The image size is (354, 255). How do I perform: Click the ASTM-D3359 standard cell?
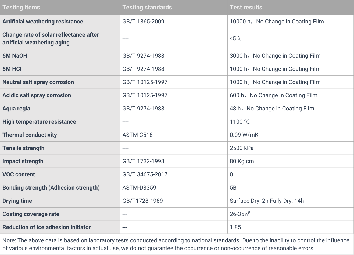139,188
